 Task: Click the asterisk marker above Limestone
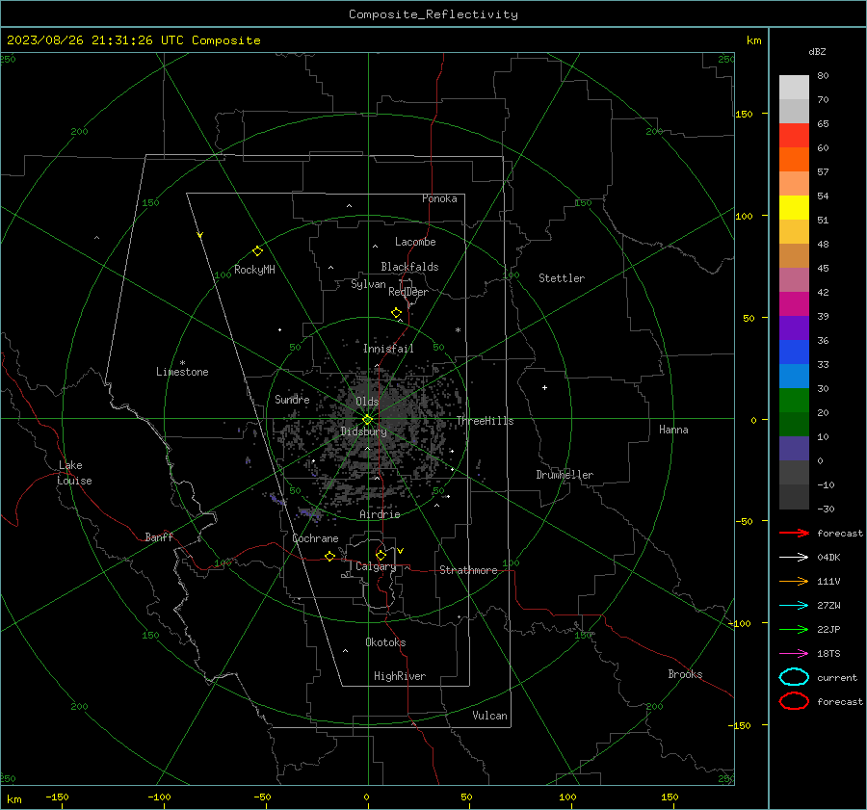tap(182, 363)
